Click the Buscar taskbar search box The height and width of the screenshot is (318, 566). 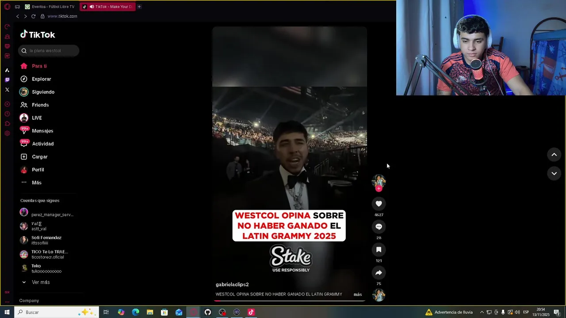56,312
